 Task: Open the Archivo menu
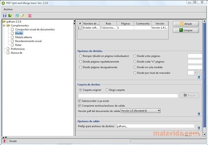coord(8,9)
